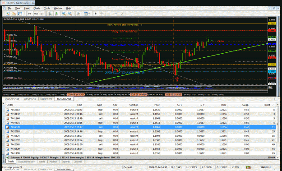Select the trendline drawing tool
The width and height of the screenshot is (282, 171).
(122, 14)
